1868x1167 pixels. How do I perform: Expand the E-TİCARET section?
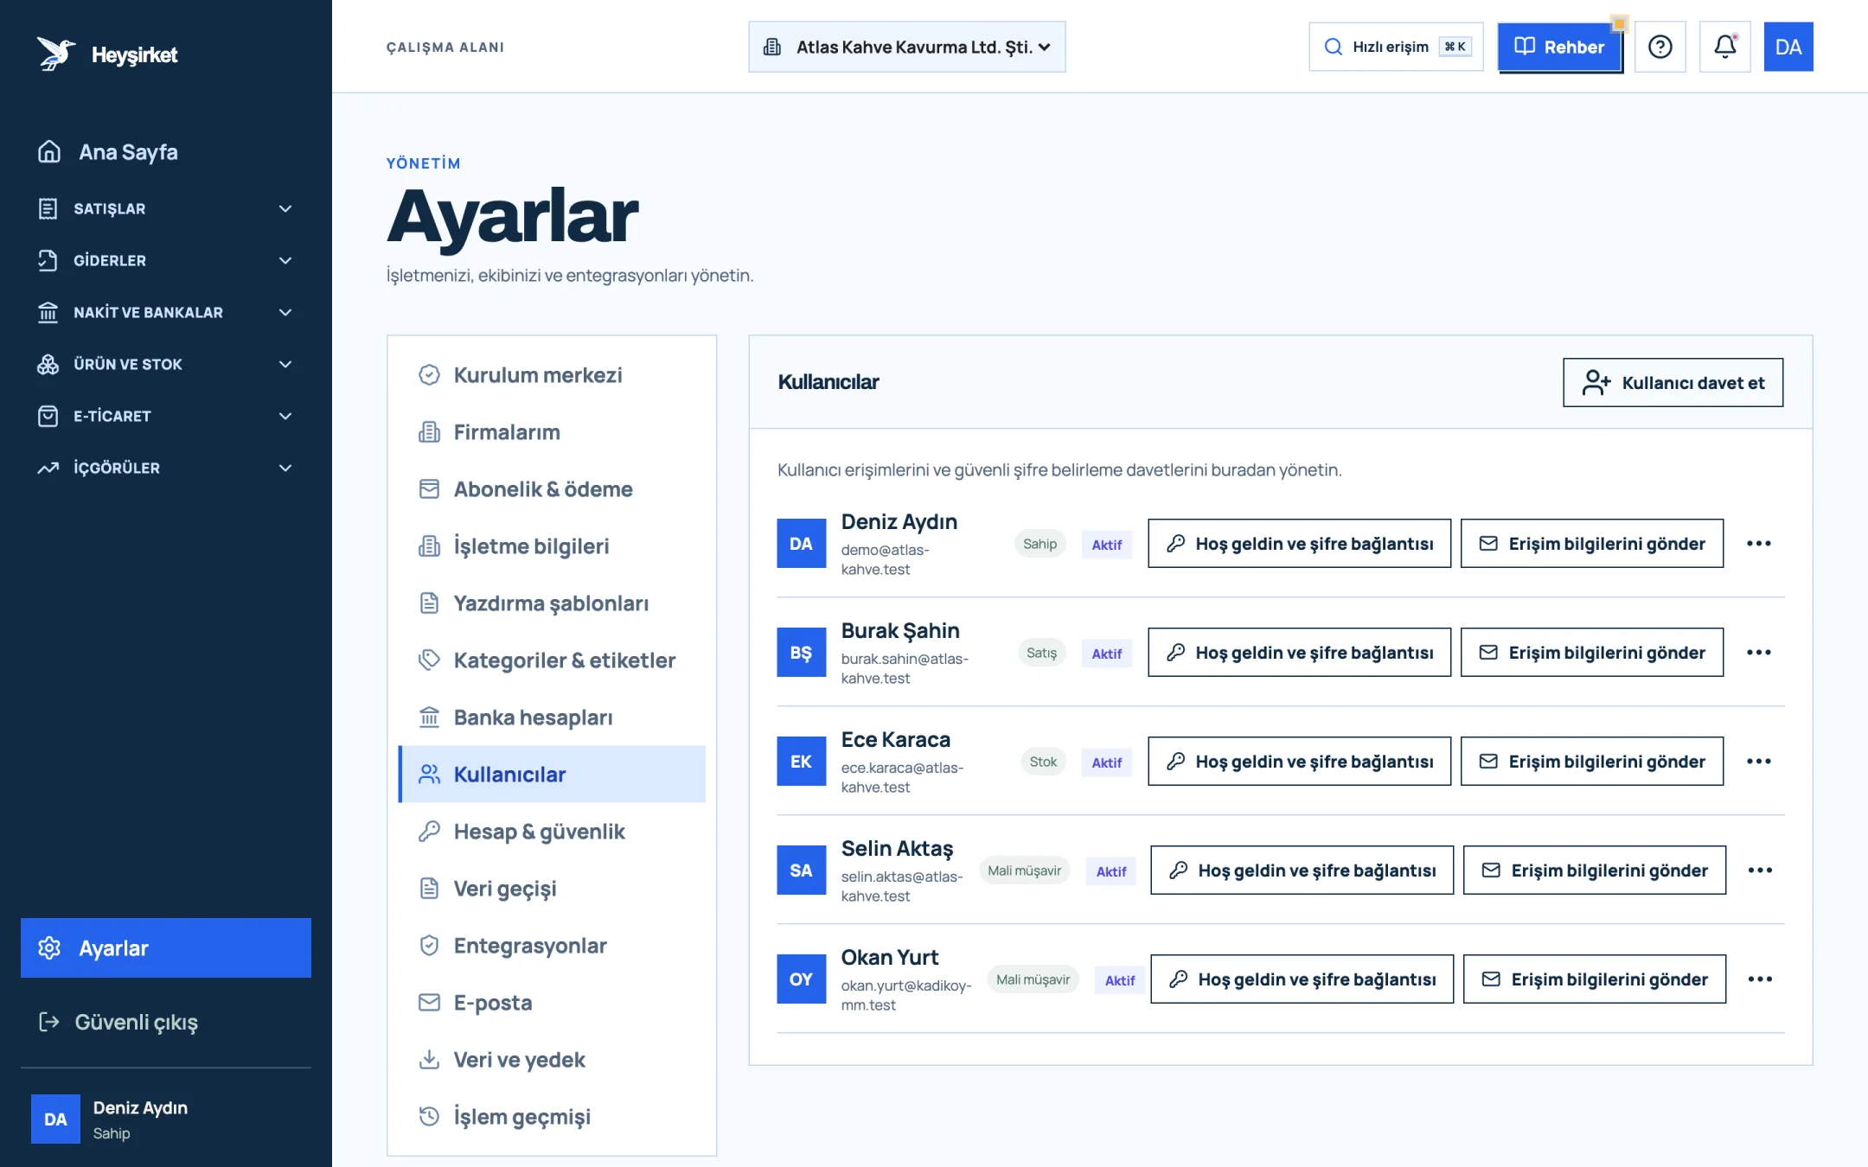point(166,416)
